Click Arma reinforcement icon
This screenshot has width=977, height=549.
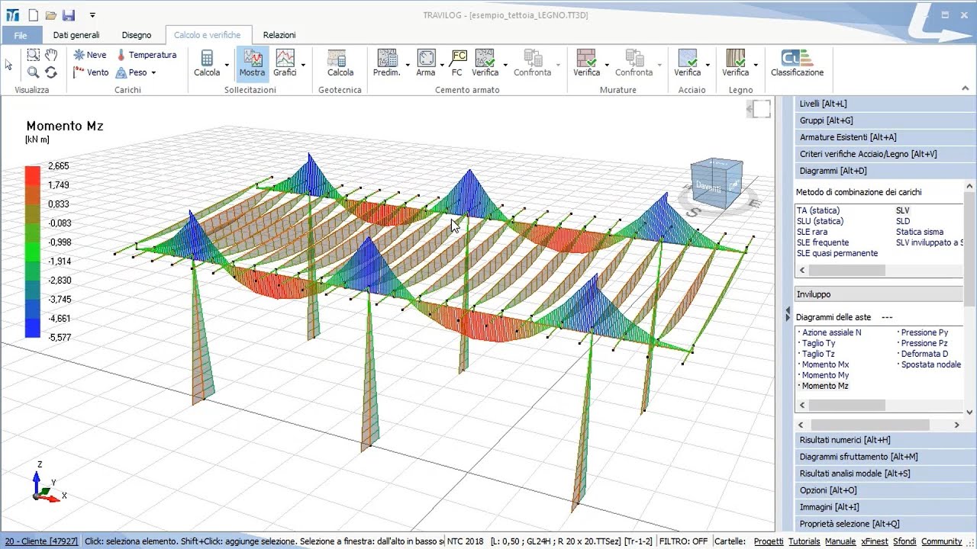pos(426,63)
